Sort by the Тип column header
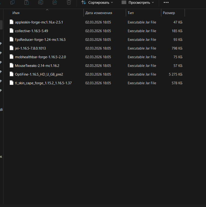 coord(131,13)
